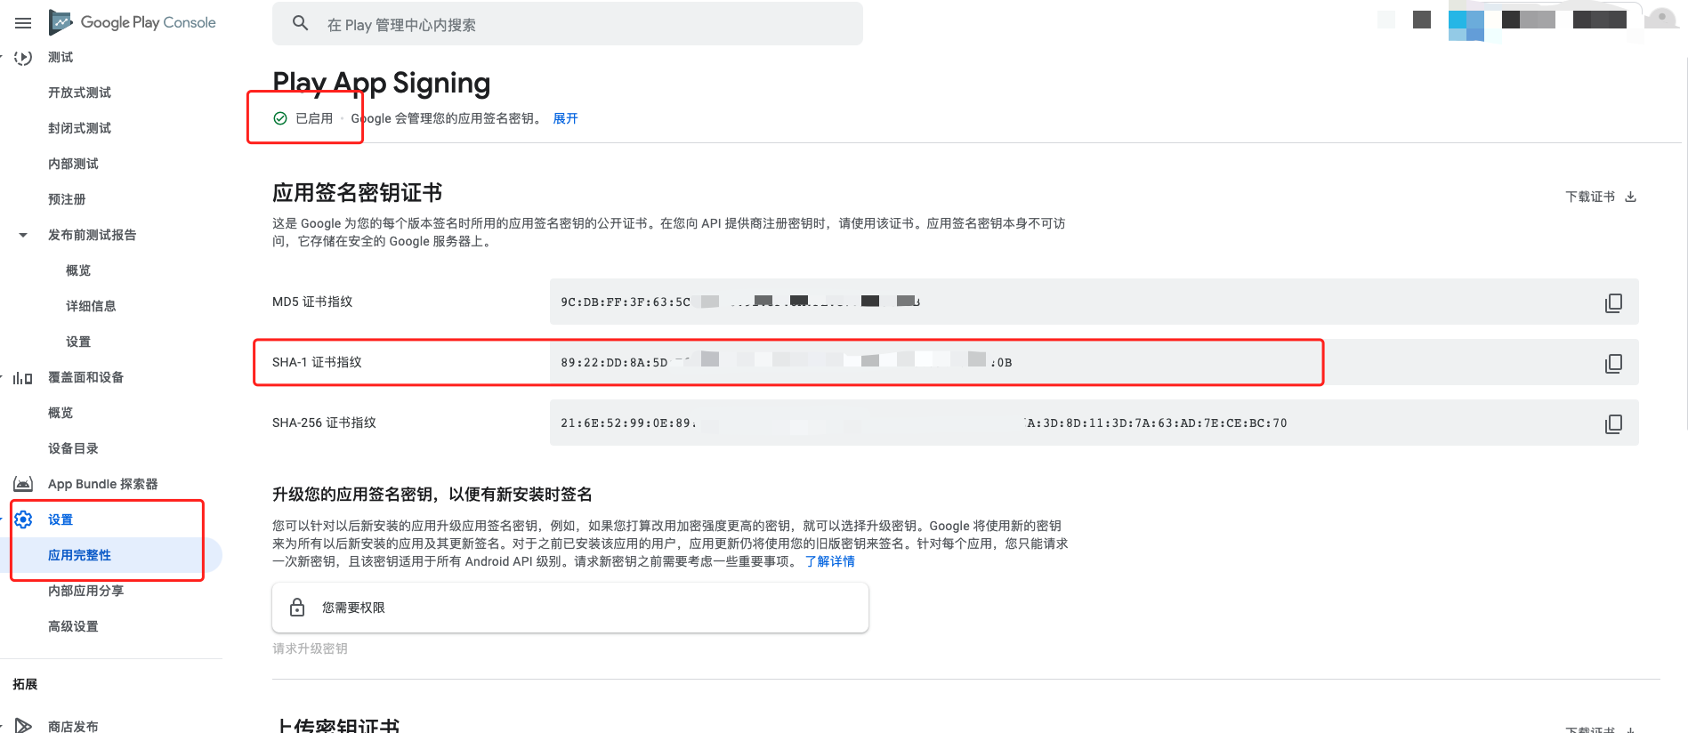This screenshot has height=733, width=1688.
Task: Copy the SHA-256 证书指纹
Action: click(1613, 423)
